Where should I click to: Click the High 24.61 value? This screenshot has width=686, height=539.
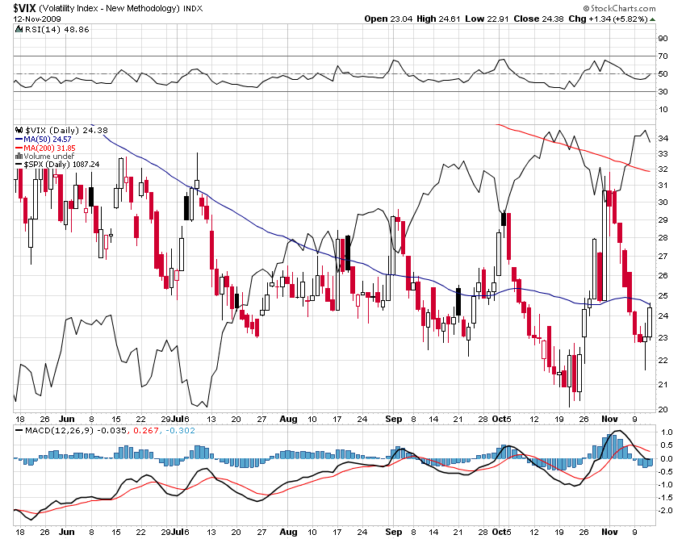pos(438,19)
